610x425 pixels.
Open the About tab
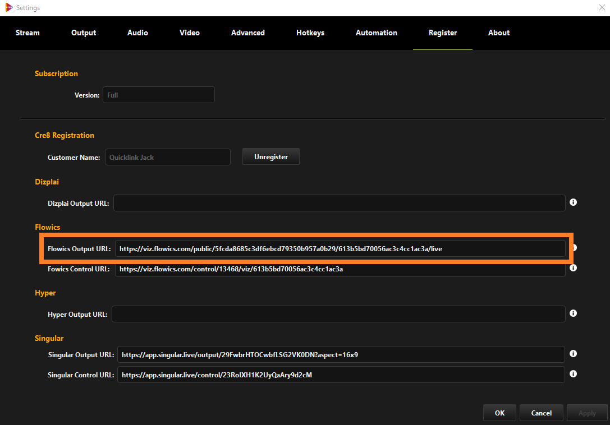pos(499,33)
